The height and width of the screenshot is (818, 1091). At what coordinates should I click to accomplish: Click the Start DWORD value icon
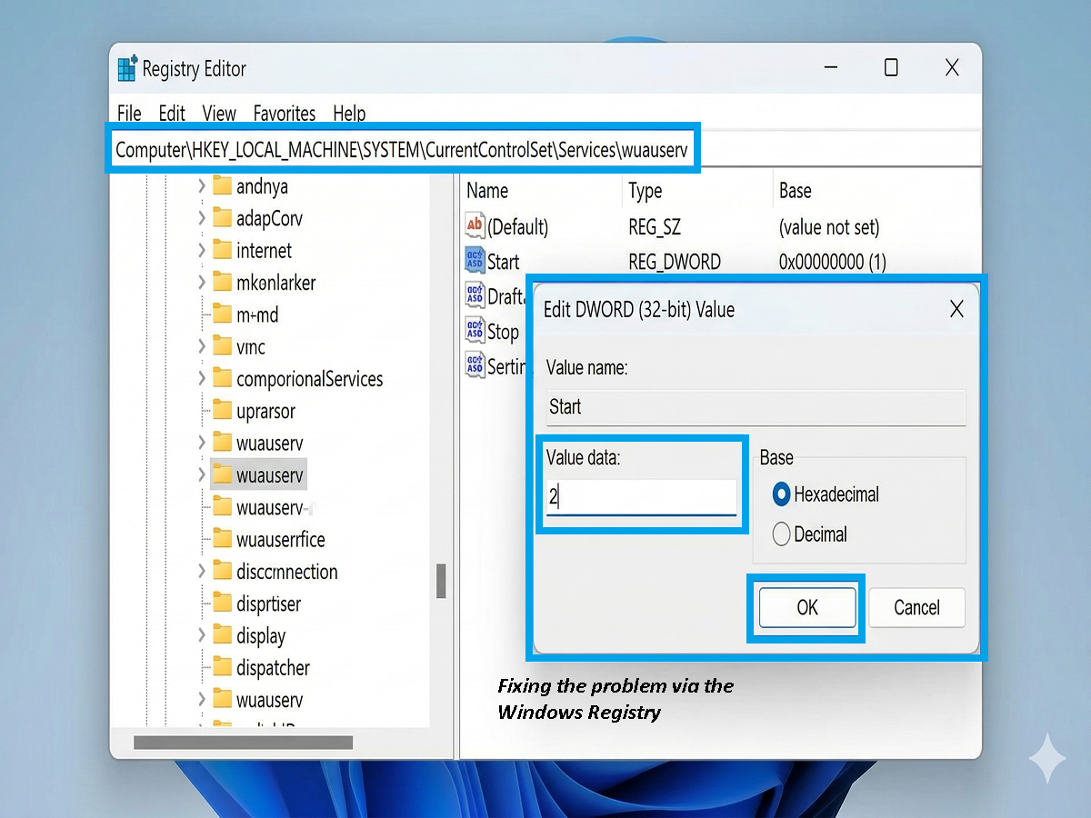click(x=475, y=261)
